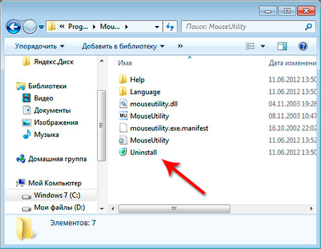The image size is (321, 249).
Task: Open Help with the question mark icon
Action: 303,46
